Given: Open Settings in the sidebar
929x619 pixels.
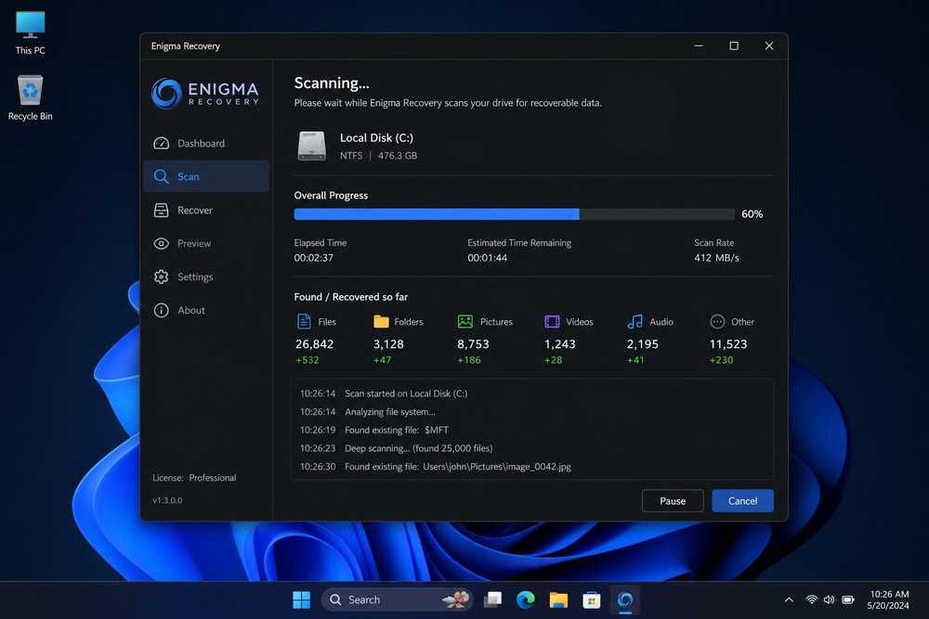Looking at the screenshot, I should 205,277.
